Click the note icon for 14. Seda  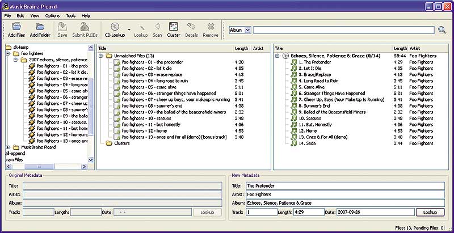[293, 143]
